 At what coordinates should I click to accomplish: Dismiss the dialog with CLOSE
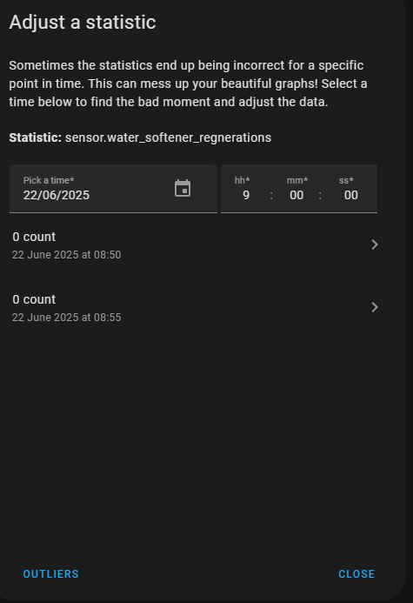point(356,574)
